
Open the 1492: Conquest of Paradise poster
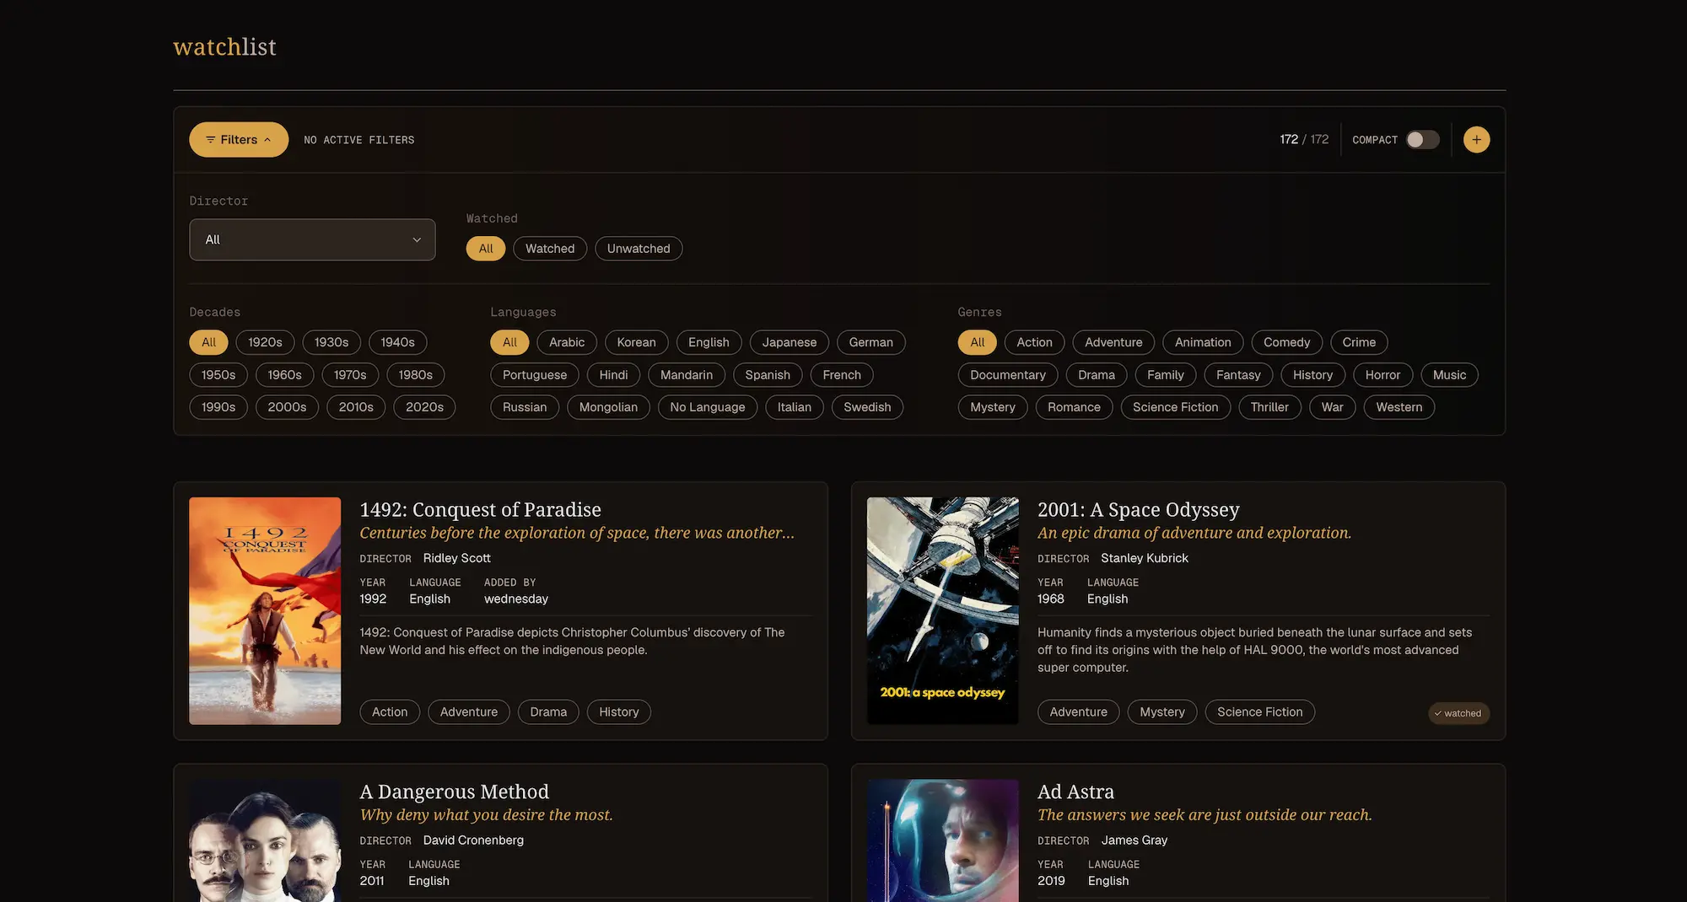265,611
